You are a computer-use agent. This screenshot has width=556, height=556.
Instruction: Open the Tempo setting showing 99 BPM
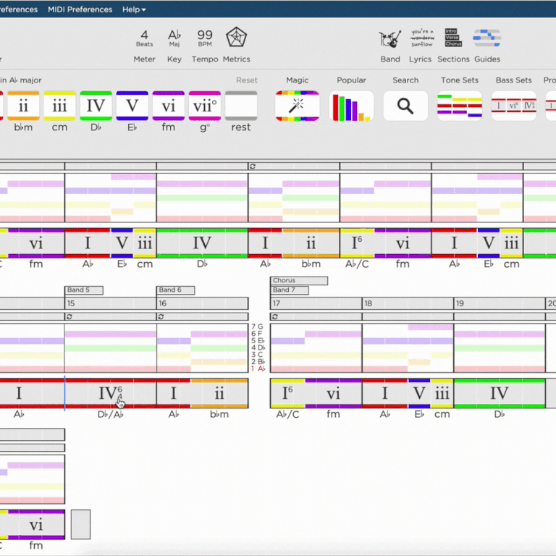[x=205, y=38]
